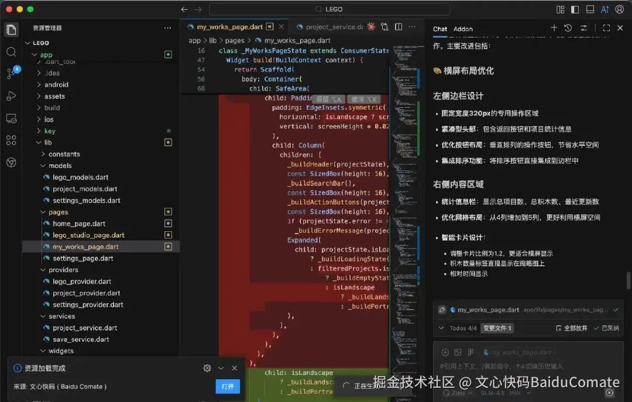
Task: Click the compare changes icon in editor toolbar
Action: (x=384, y=26)
